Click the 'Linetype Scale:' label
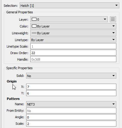The height and width of the screenshot is (128, 122). pos(18,46)
